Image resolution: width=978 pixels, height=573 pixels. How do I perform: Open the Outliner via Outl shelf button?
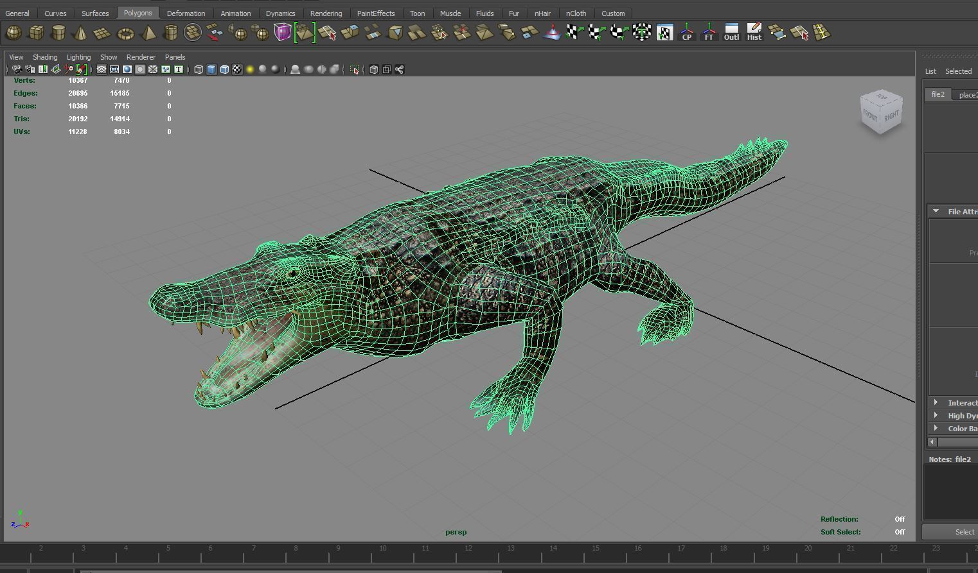731,32
